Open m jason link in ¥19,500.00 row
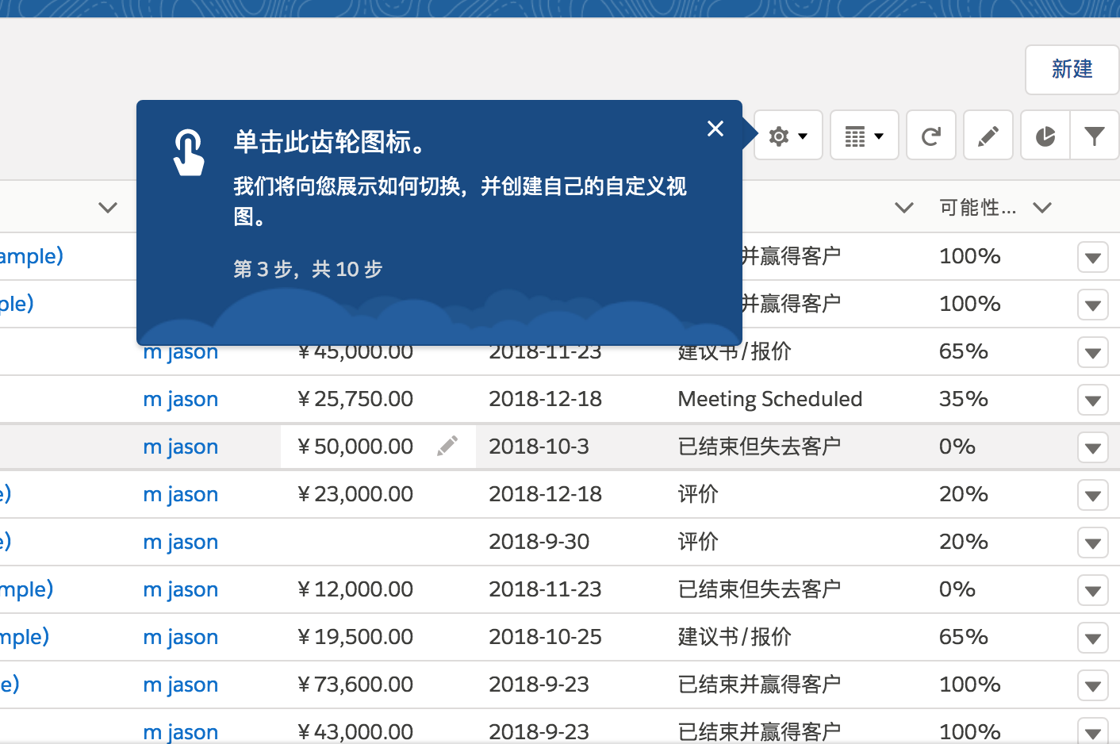Image resolution: width=1120 pixels, height=744 pixels. click(x=181, y=637)
